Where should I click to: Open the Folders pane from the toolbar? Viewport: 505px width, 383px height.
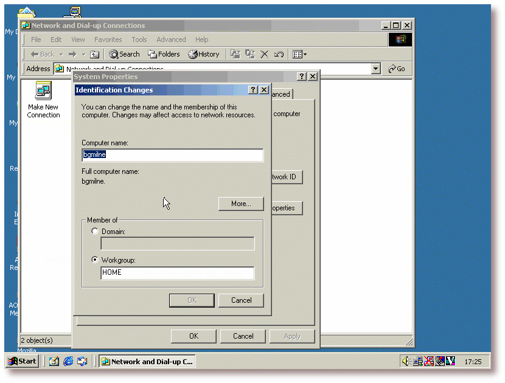[164, 54]
